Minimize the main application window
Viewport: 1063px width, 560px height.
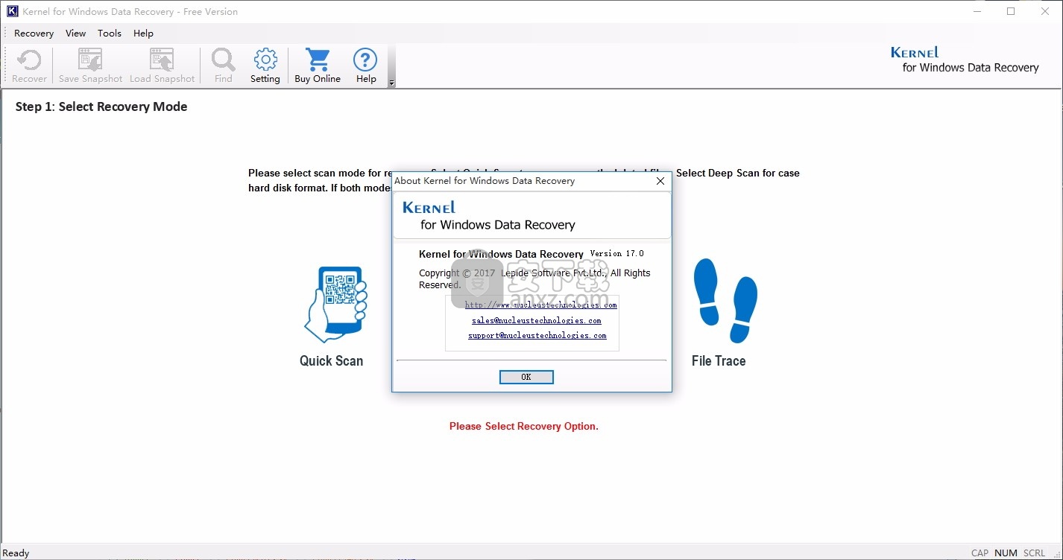[977, 11]
